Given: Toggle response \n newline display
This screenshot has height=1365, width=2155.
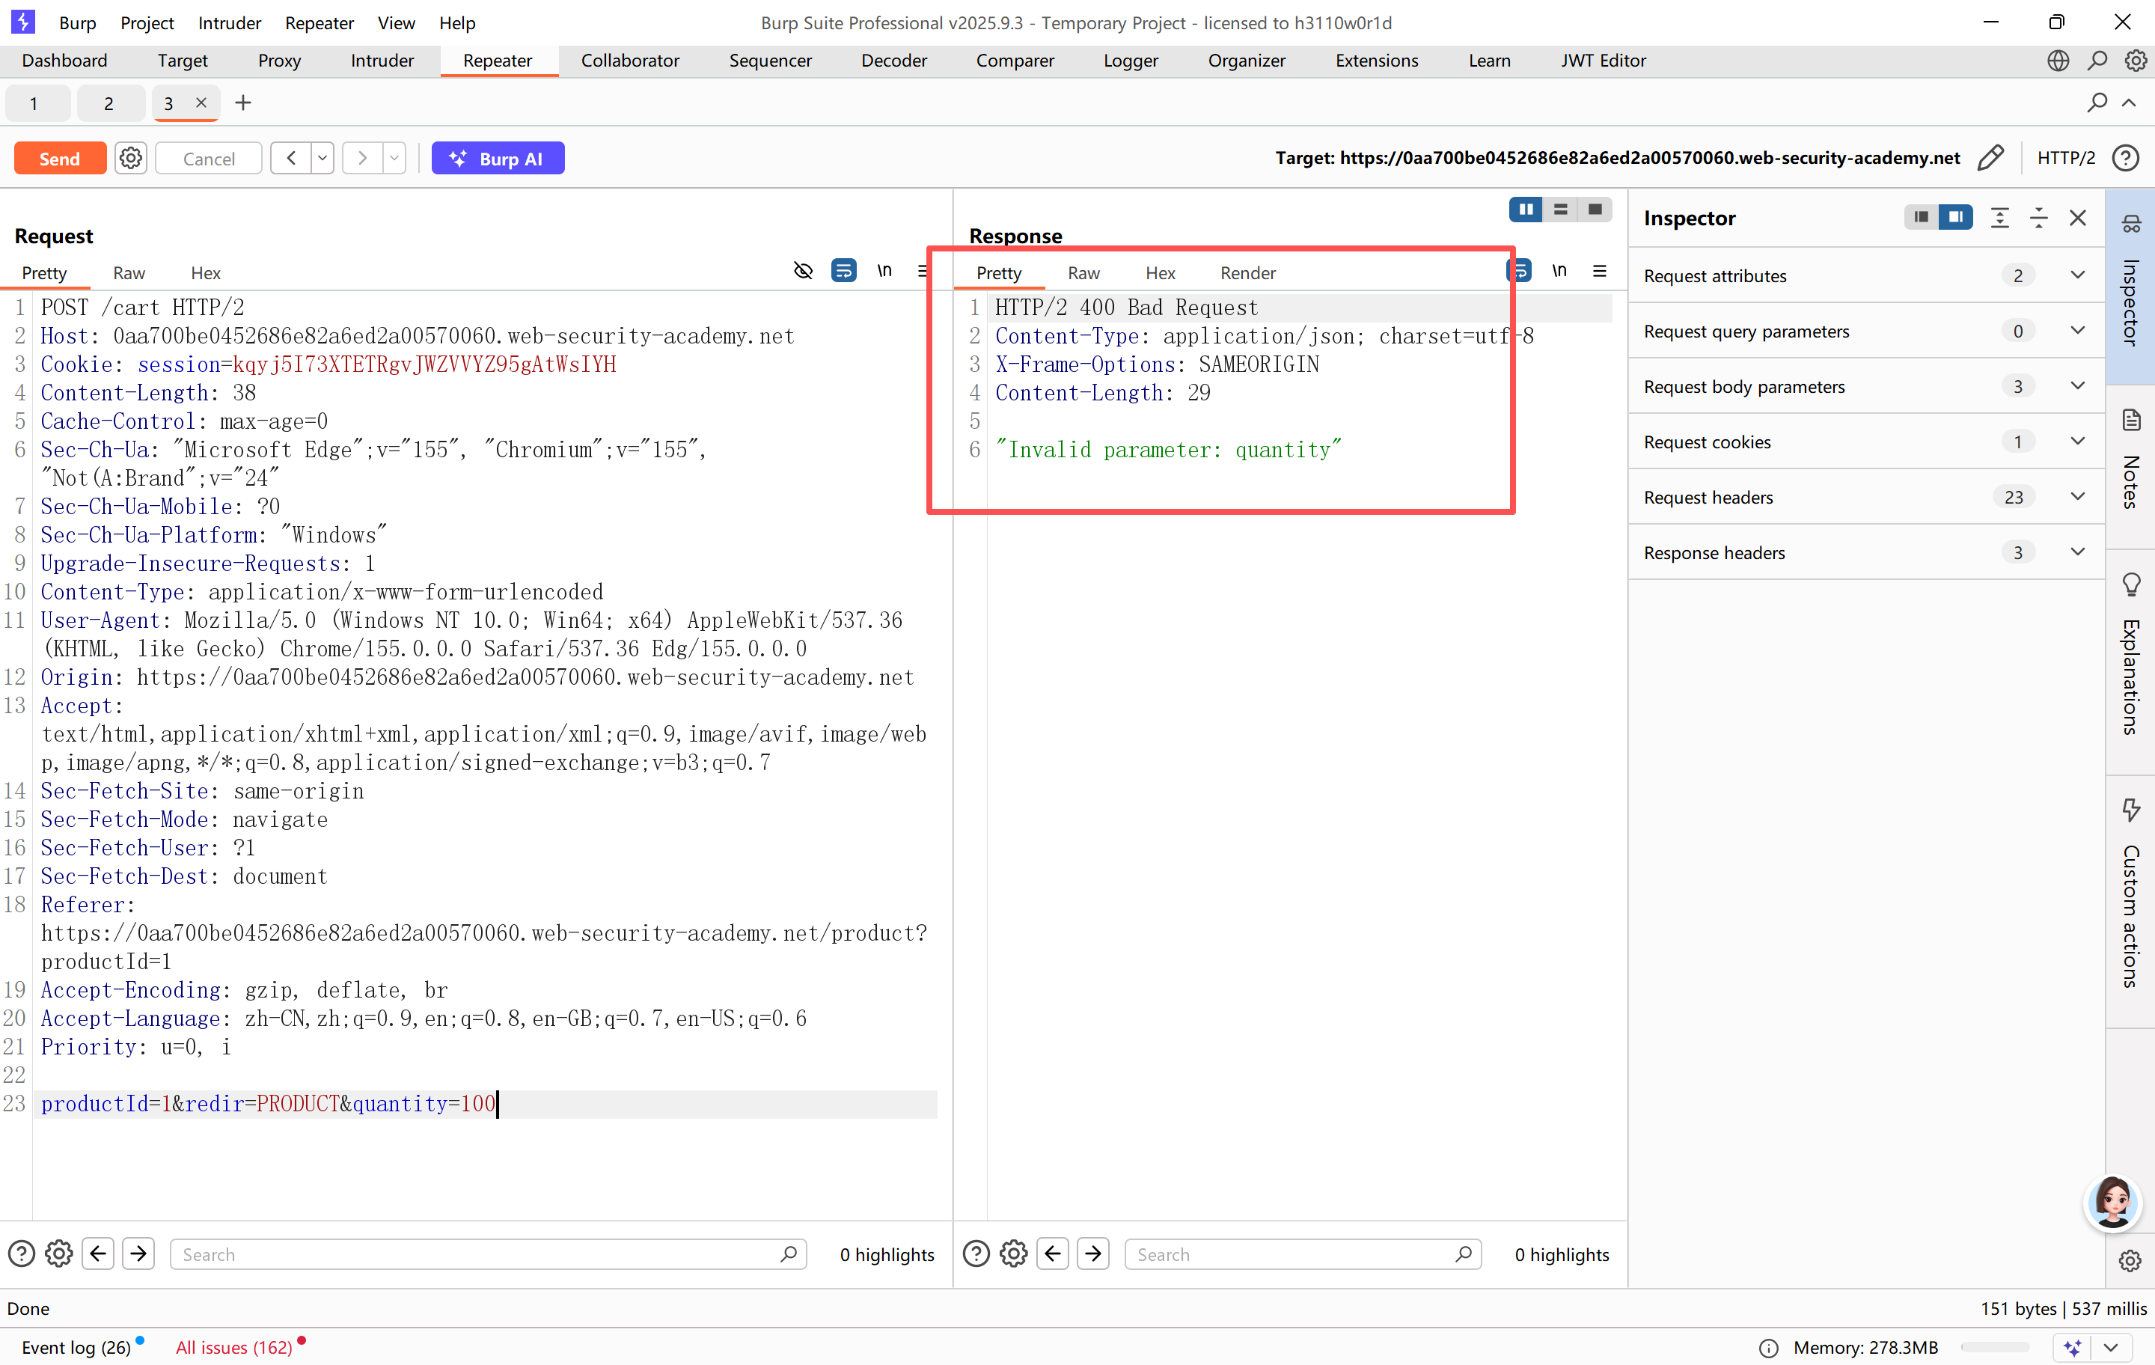Looking at the screenshot, I should point(1559,271).
